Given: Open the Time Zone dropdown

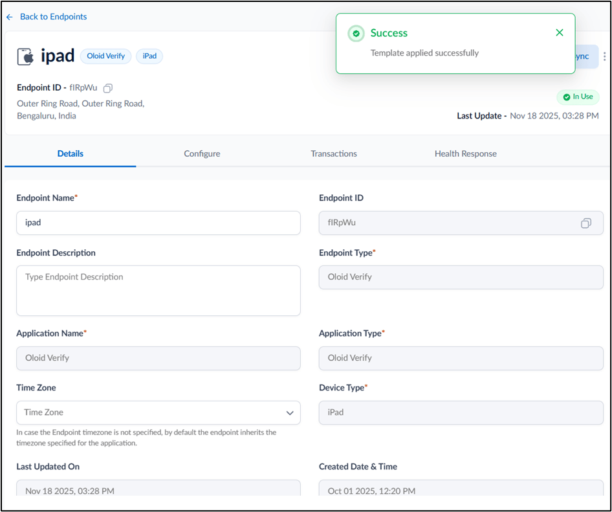Looking at the screenshot, I should pos(158,412).
